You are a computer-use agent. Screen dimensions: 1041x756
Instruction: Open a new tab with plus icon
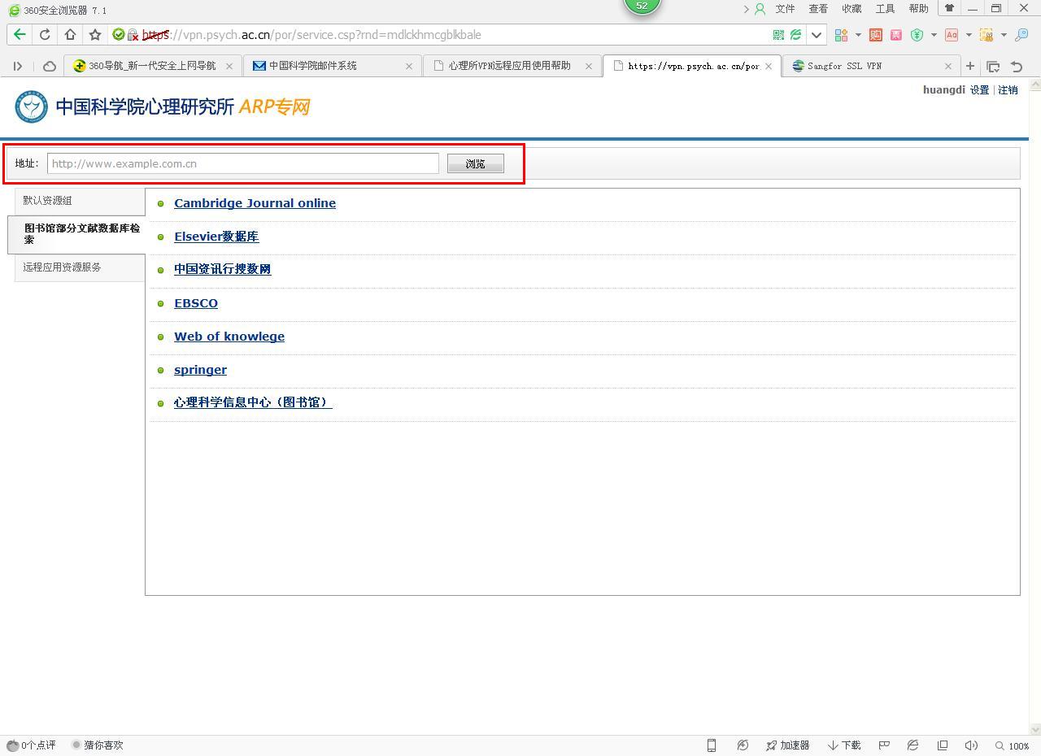click(969, 66)
